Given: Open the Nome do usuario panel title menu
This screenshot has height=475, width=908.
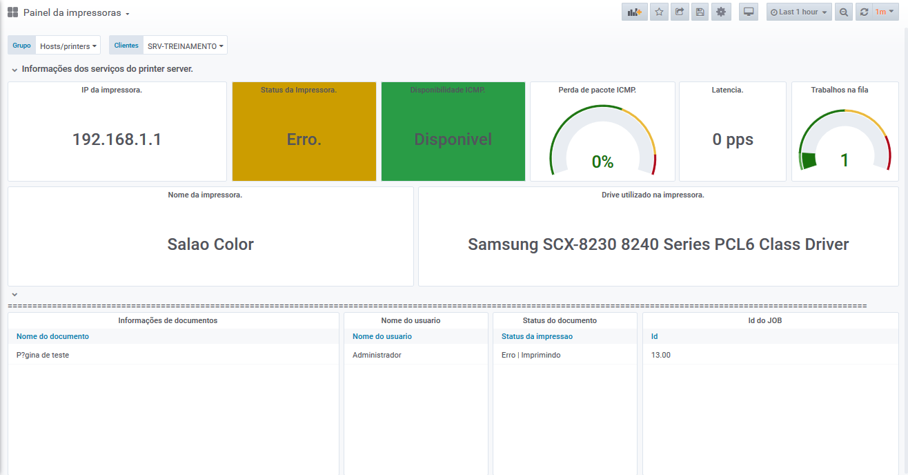Looking at the screenshot, I should click(411, 320).
